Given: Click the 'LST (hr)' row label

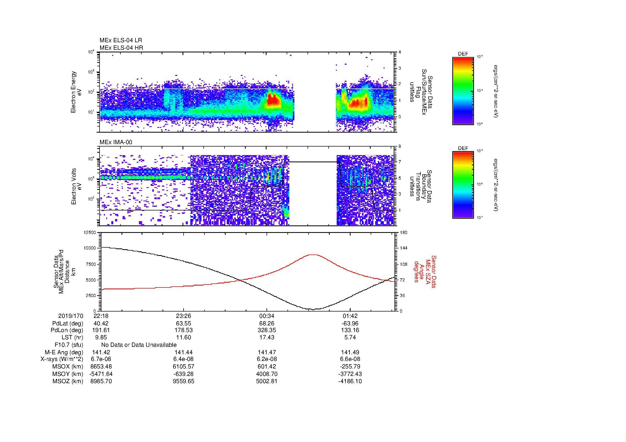Looking at the screenshot, I should tap(72, 337).
